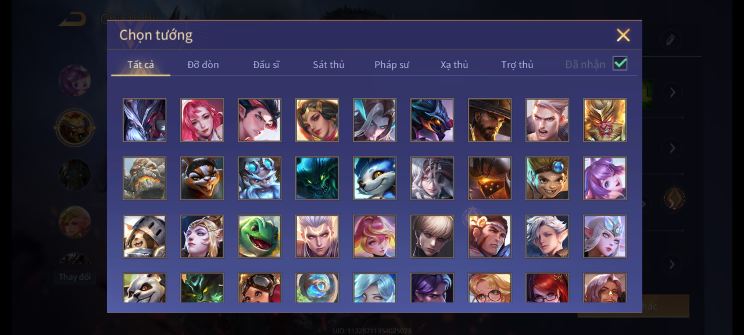Viewport: 744px width, 335px height.
Task: Close the Chọn tướng dialog
Action: (623, 35)
